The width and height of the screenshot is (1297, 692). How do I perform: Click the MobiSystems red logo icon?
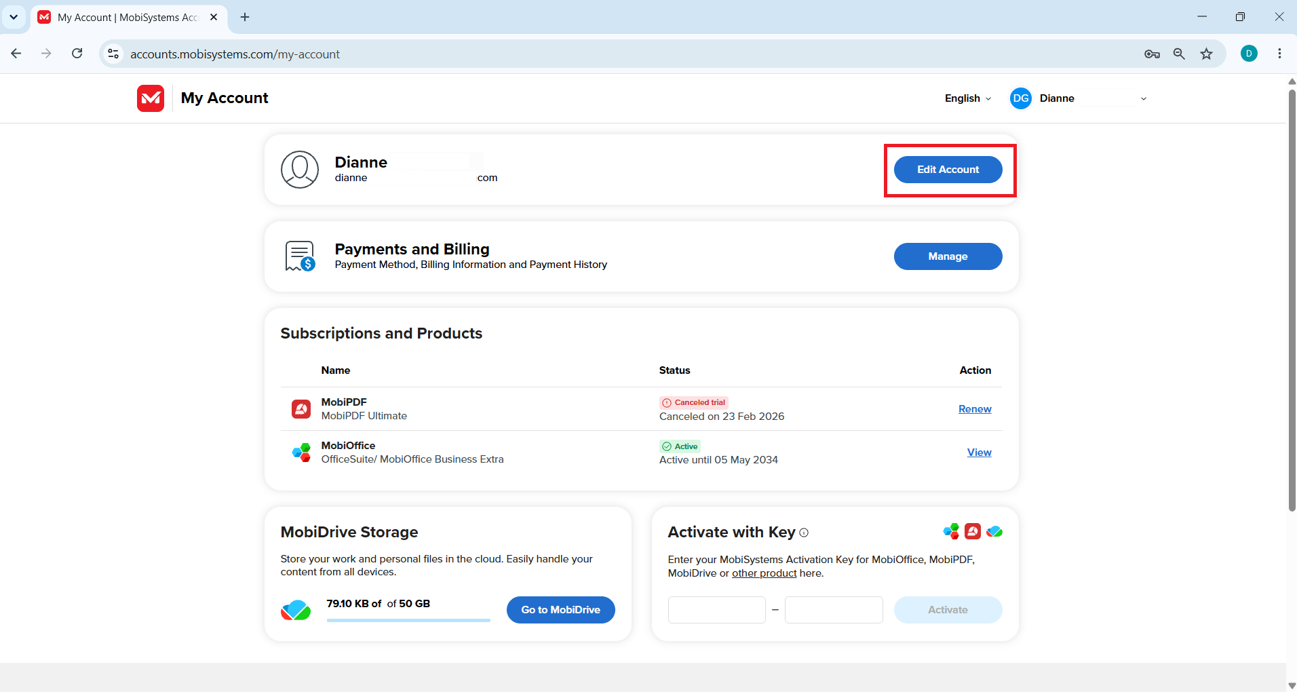click(x=151, y=98)
